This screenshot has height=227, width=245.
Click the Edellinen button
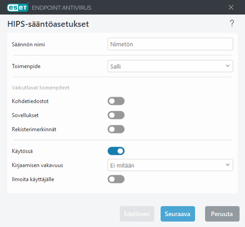click(137, 214)
